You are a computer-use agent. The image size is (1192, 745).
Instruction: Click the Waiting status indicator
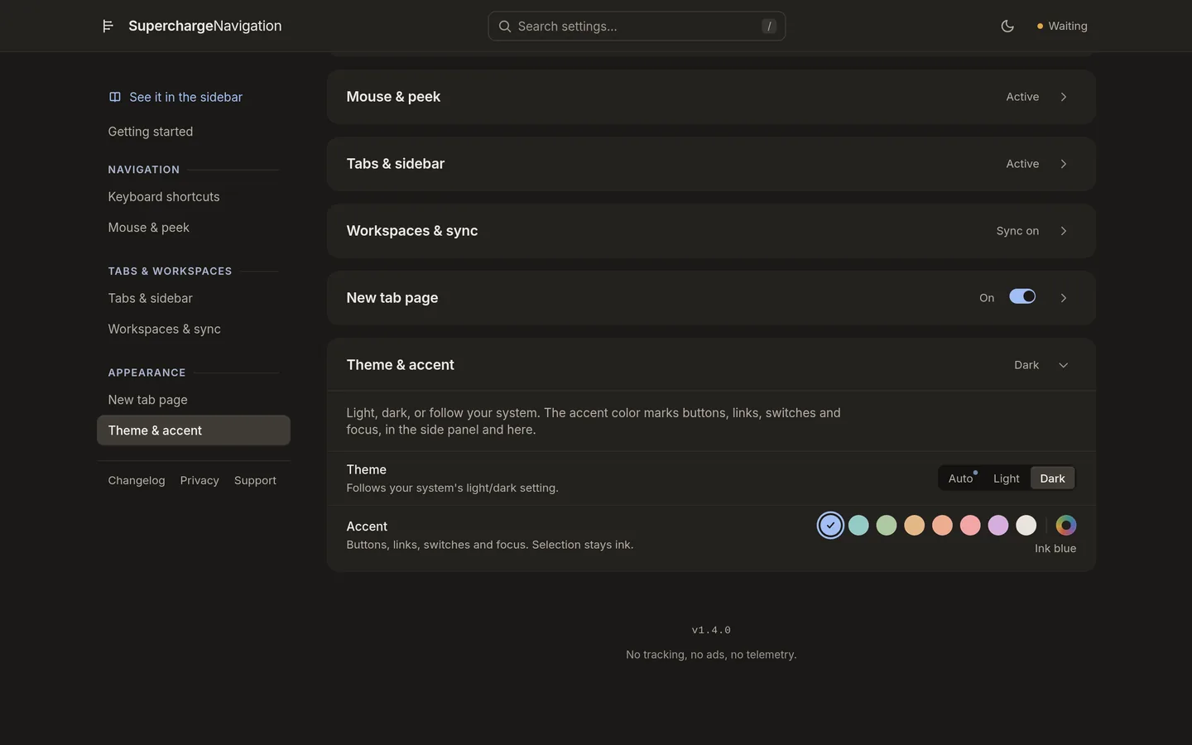(1062, 26)
